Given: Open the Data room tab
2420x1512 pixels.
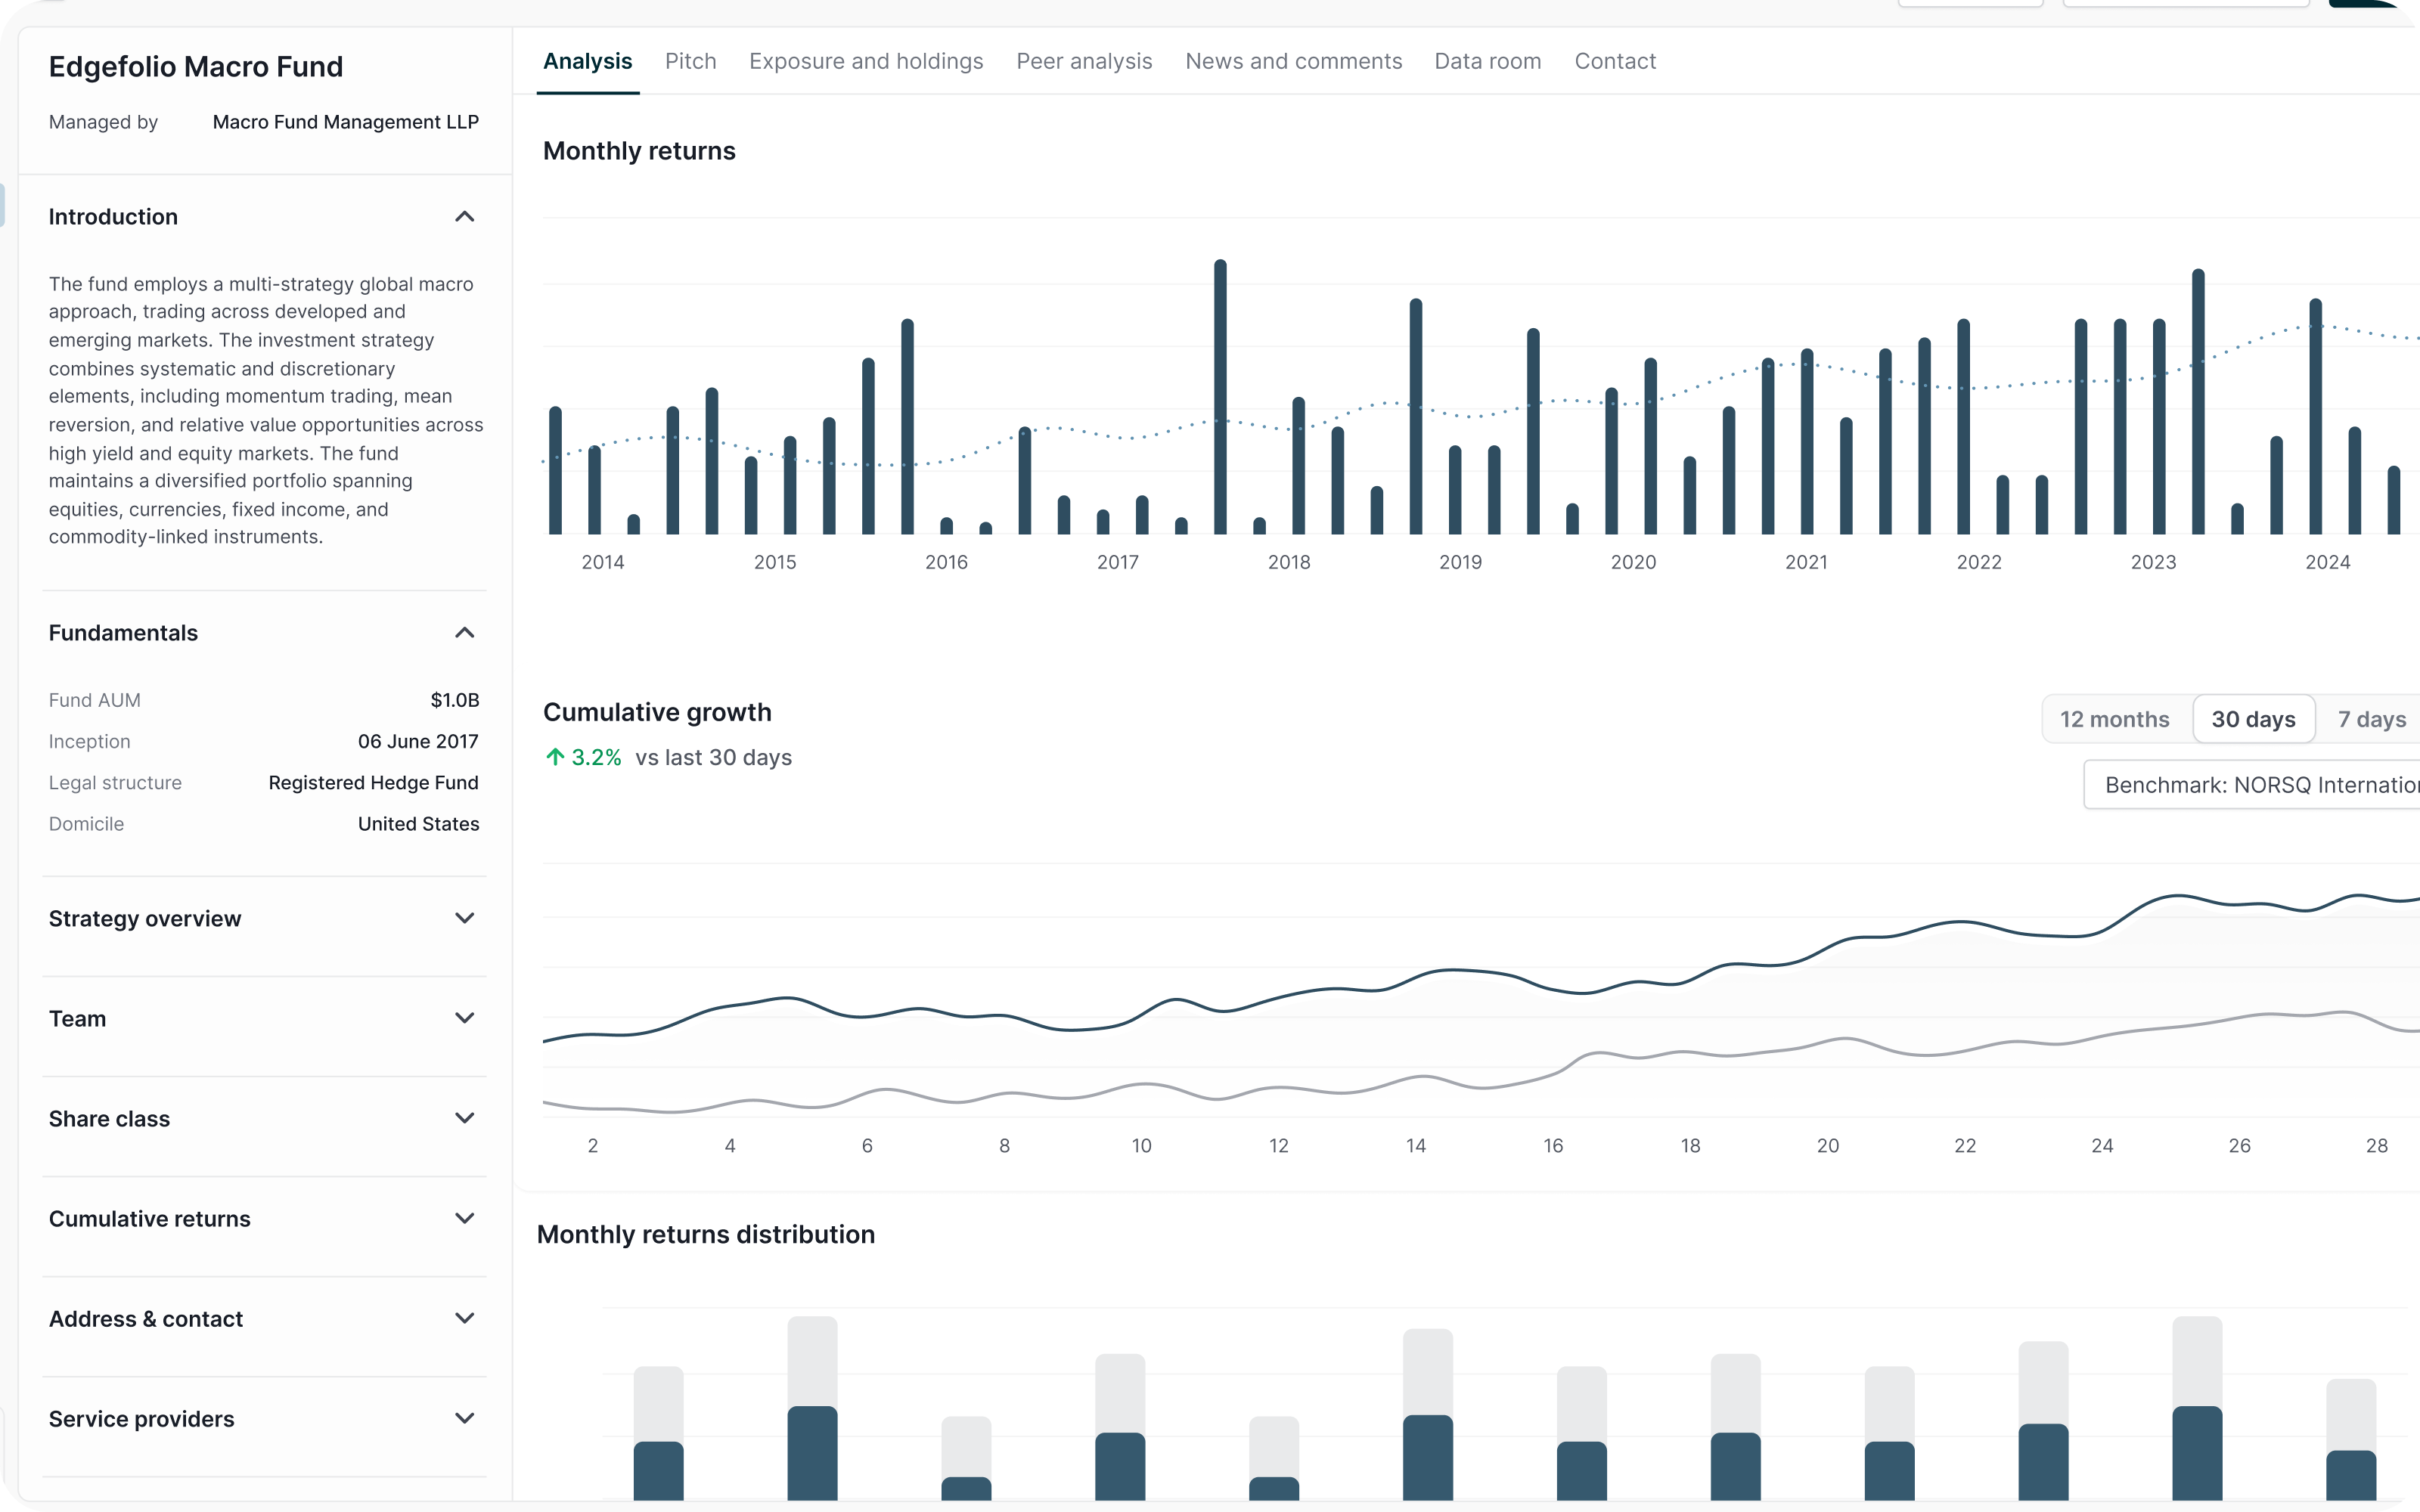Looking at the screenshot, I should click(x=1487, y=61).
